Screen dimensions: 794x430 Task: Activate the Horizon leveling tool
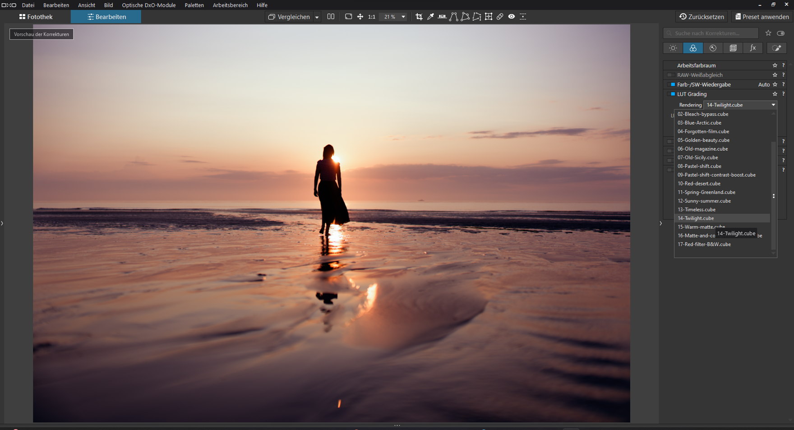(442, 17)
